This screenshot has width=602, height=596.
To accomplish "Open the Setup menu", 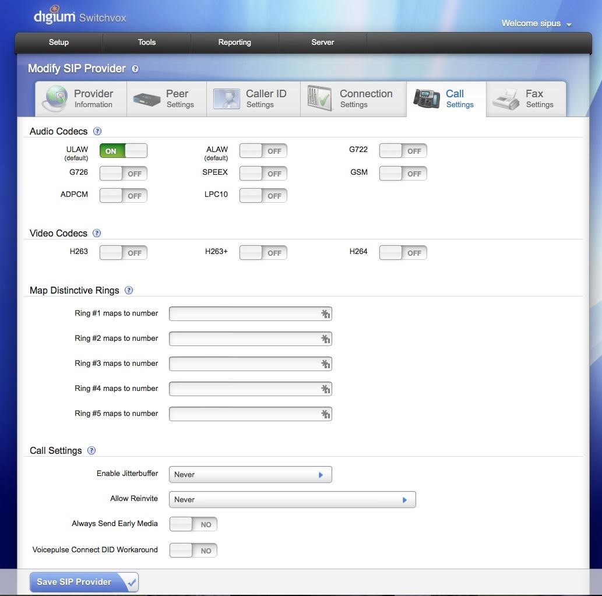I will tap(59, 43).
